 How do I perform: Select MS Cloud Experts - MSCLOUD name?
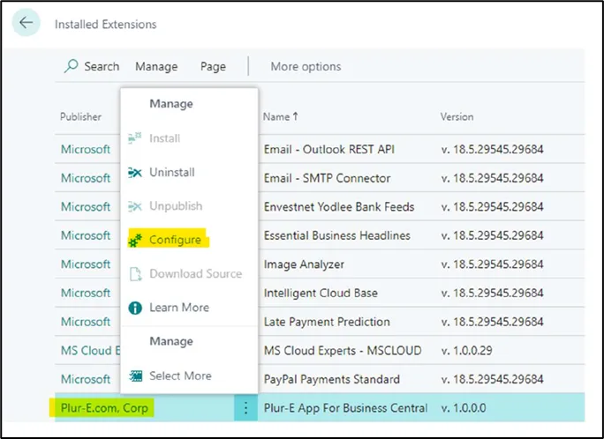[343, 351]
